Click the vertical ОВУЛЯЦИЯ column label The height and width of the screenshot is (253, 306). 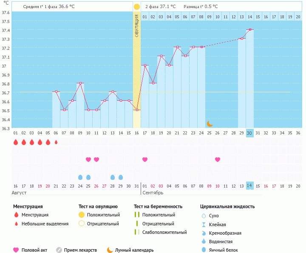coord(137,26)
